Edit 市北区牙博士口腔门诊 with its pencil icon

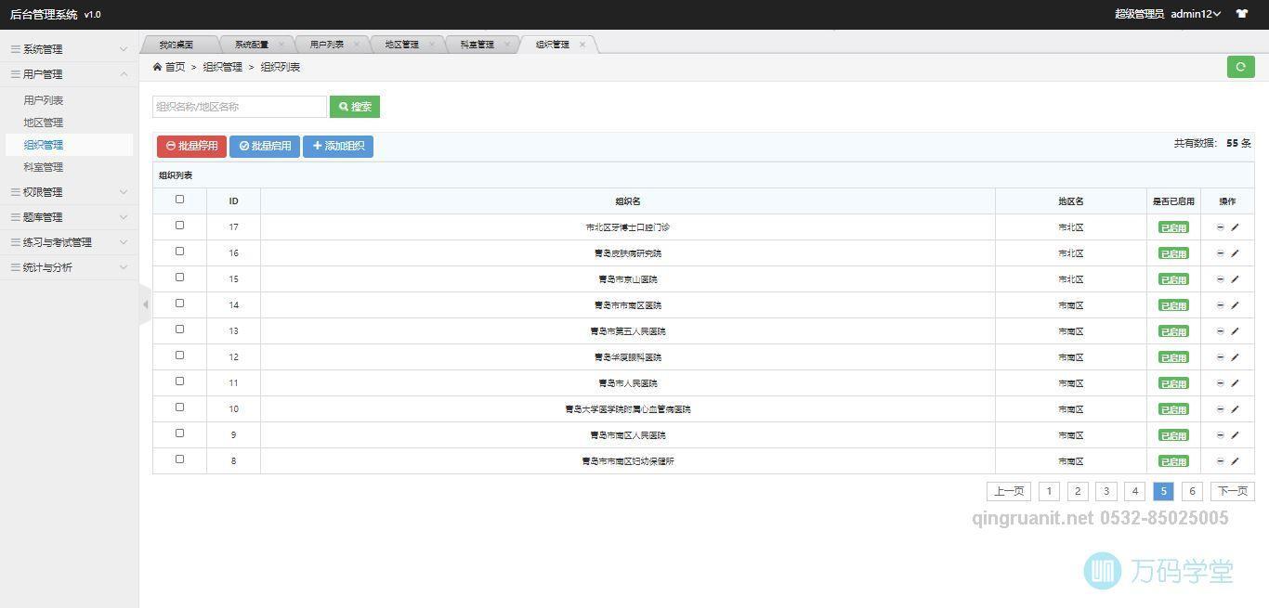coord(1235,226)
